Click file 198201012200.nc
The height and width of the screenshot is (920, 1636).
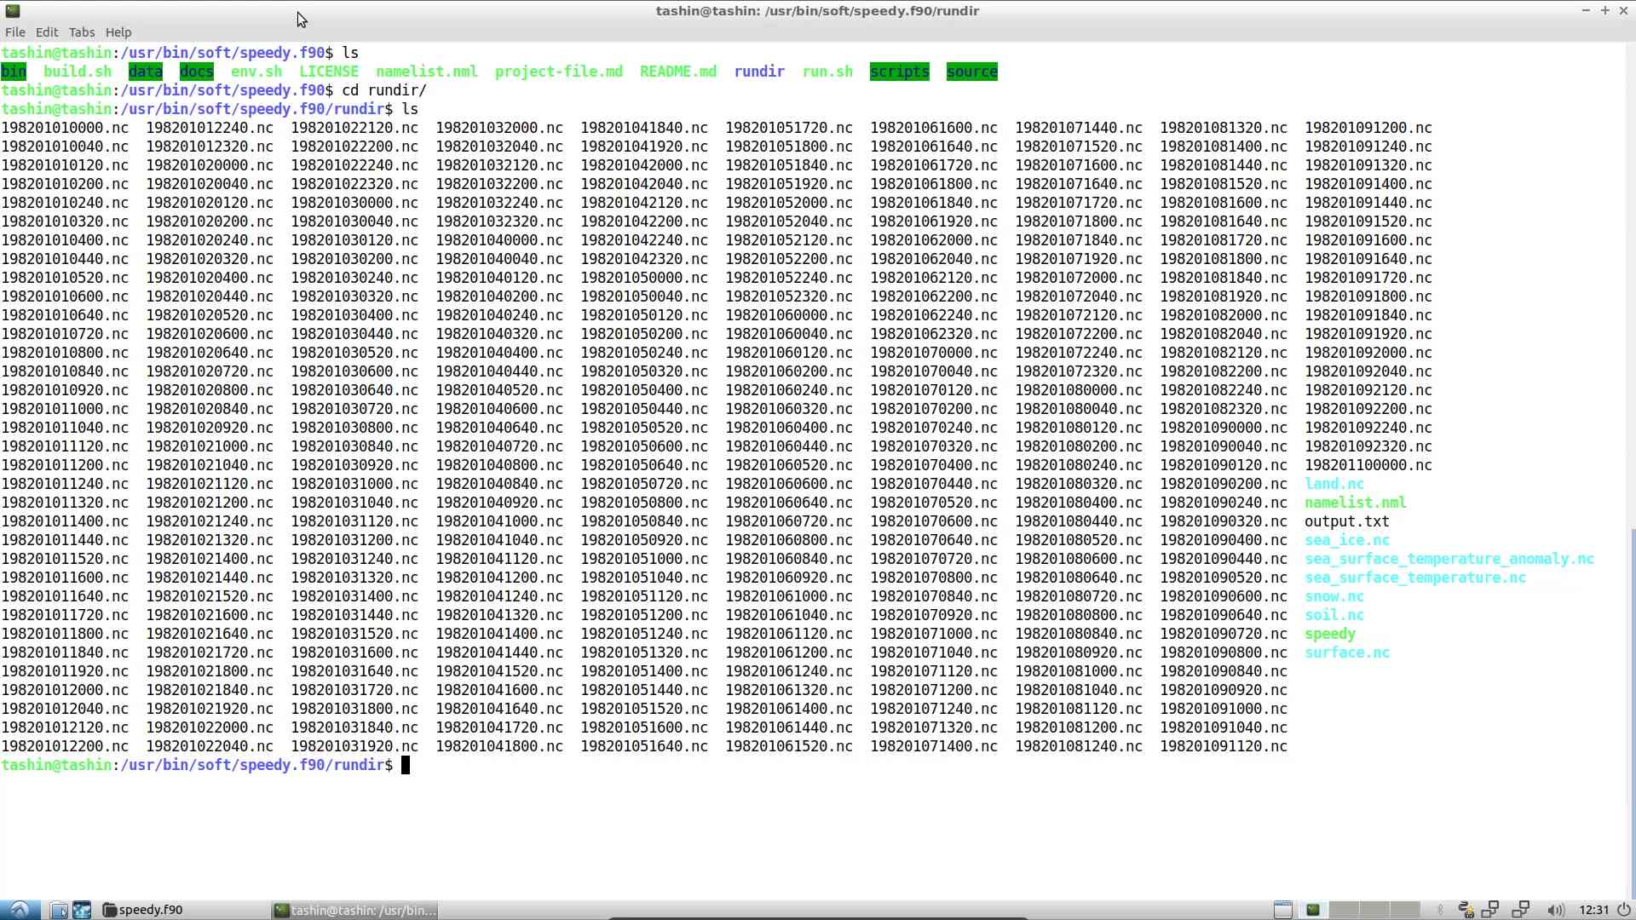coord(65,746)
